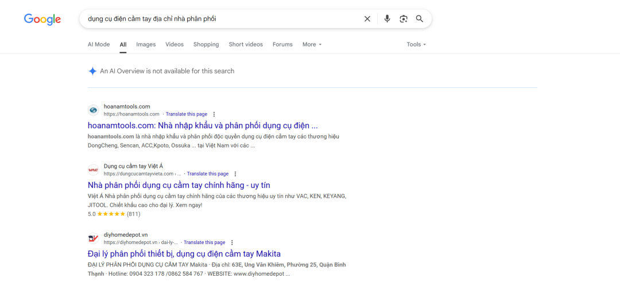Switch to Shopping tab
The height and width of the screenshot is (286, 620).
(x=206, y=44)
